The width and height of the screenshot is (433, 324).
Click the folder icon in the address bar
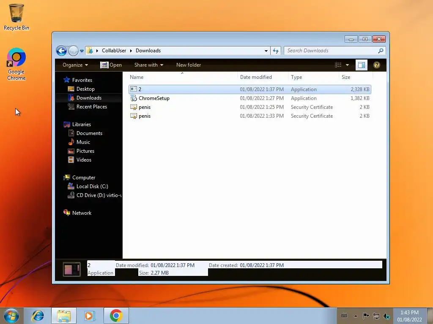(x=90, y=51)
